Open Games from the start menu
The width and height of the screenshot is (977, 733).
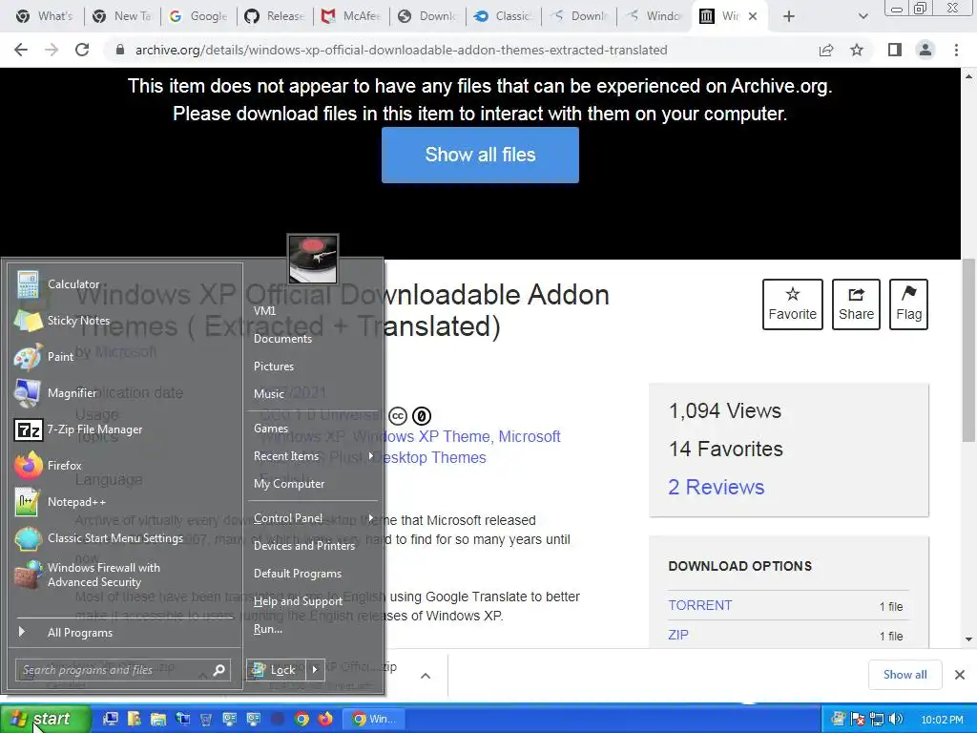click(x=313, y=429)
